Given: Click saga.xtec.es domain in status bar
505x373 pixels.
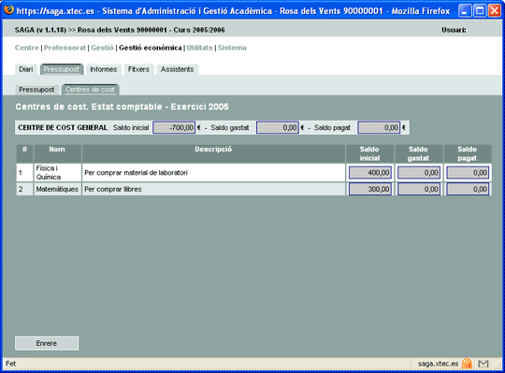Looking at the screenshot, I should pyautogui.click(x=438, y=364).
